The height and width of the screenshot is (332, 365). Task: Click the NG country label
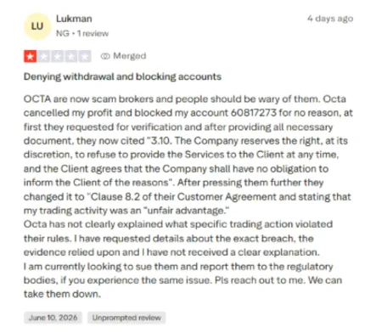[x=63, y=33]
